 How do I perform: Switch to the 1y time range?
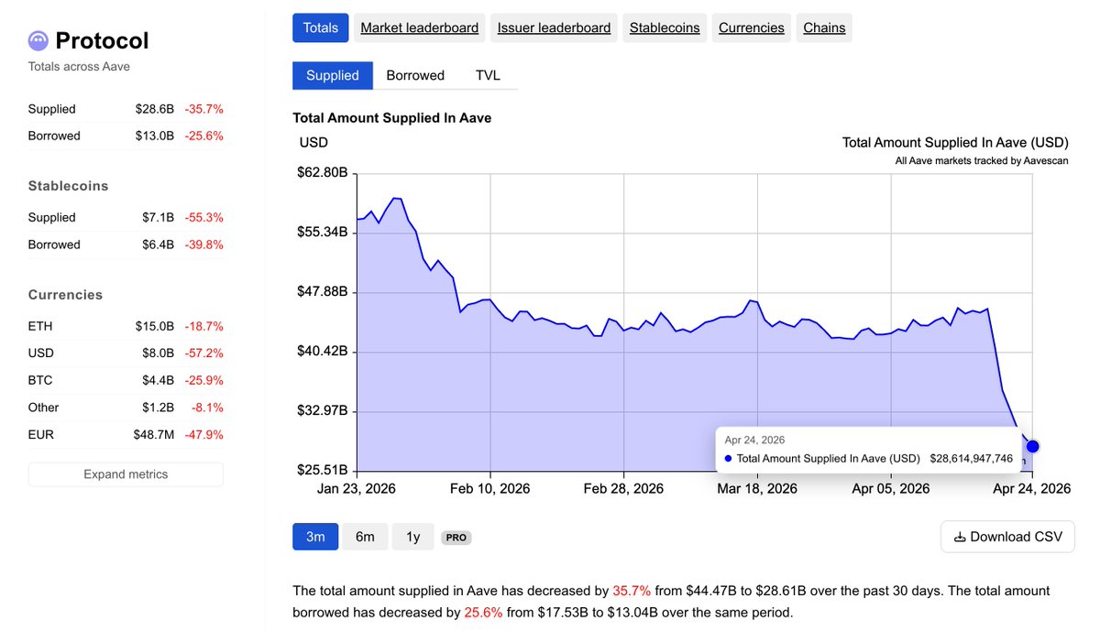[413, 537]
